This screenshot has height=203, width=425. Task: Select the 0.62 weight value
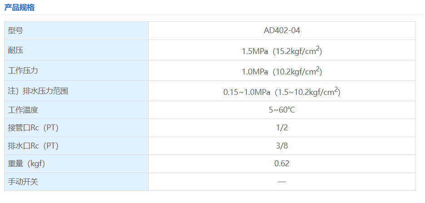pyautogui.click(x=282, y=163)
